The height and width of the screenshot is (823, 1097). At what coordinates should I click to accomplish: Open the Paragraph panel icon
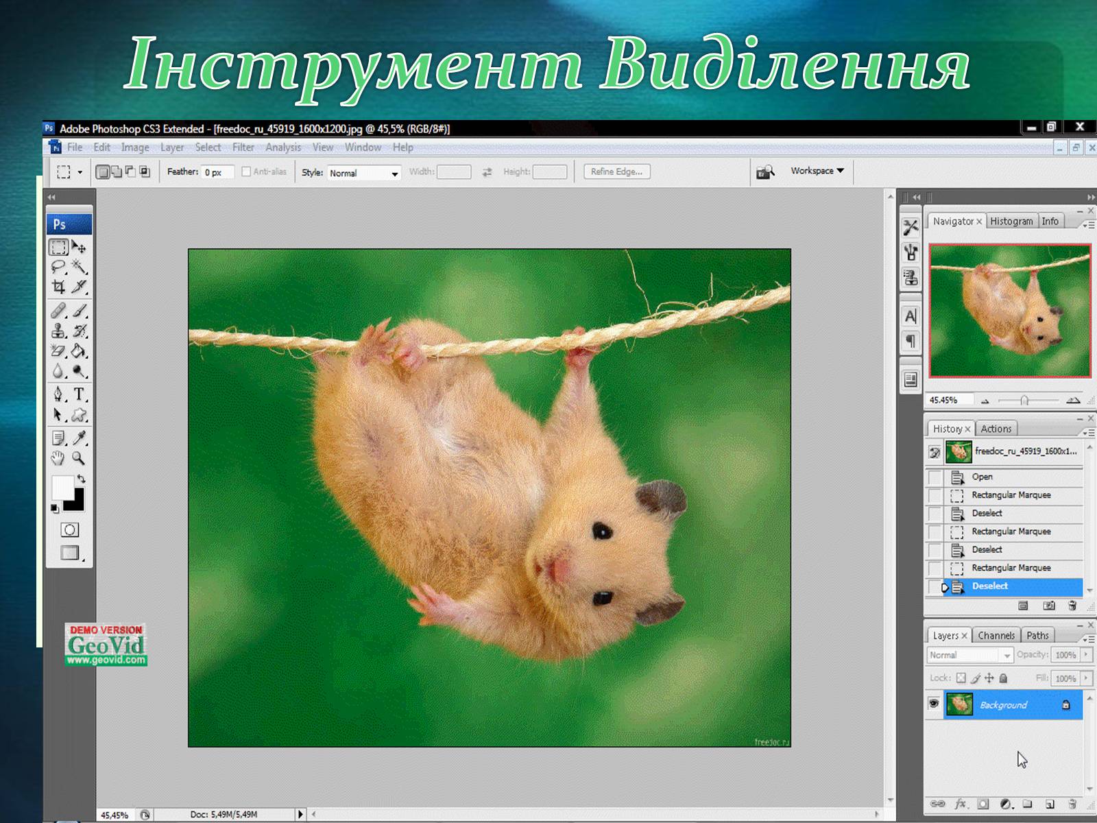click(911, 341)
